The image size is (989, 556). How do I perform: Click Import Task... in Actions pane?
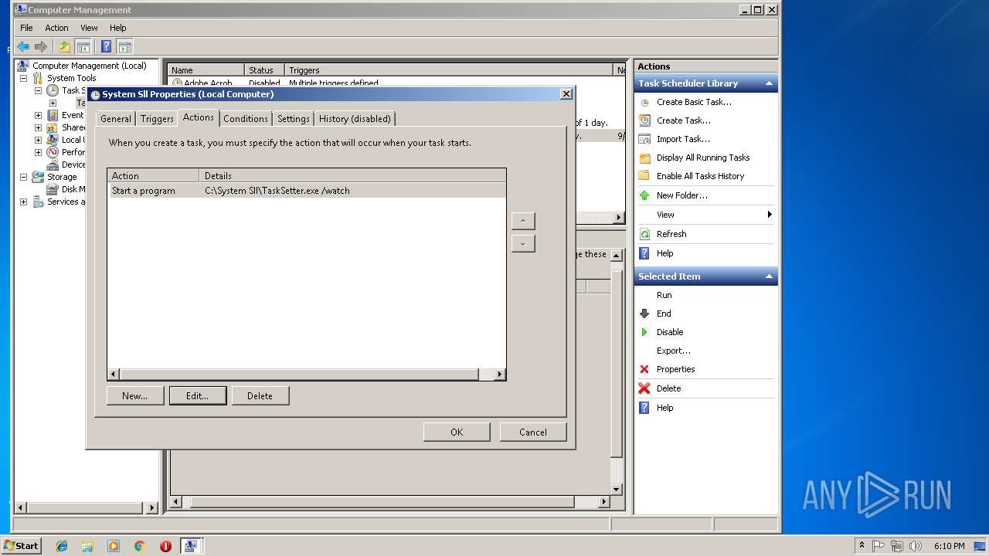pos(683,139)
